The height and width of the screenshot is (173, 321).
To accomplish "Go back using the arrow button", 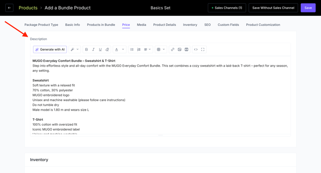I will [x=9, y=8].
